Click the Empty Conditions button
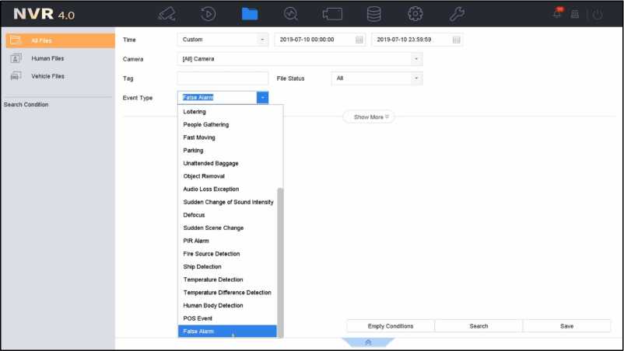Viewport: 624px width, 351px height. pyautogui.click(x=391, y=326)
